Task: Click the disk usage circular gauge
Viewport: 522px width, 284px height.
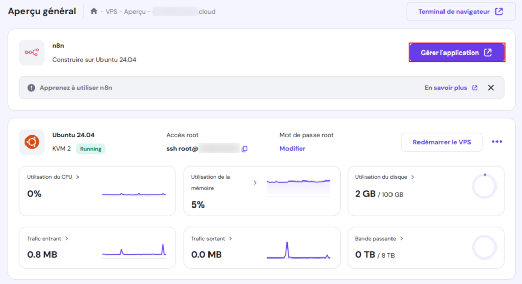Action: 484,186
